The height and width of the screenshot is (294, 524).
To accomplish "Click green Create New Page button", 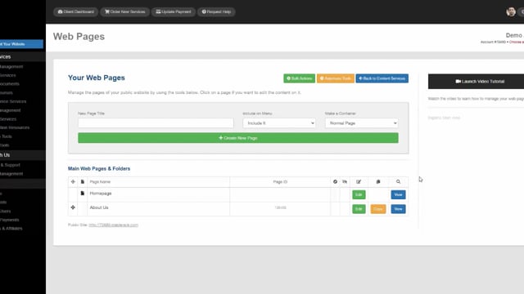I will 238,138.
